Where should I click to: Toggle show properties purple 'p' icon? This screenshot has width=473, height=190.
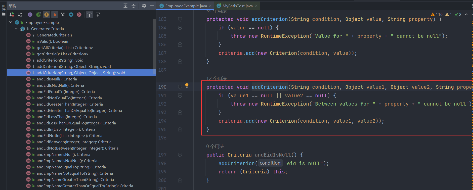click(30, 15)
